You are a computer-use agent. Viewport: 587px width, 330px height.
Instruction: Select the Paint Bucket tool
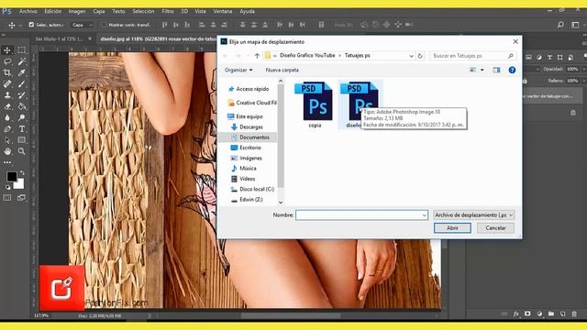(22, 106)
